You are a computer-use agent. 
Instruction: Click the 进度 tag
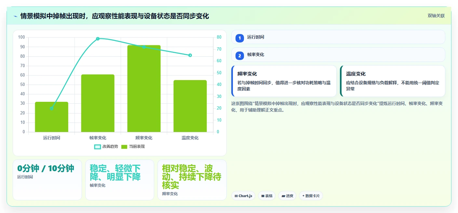point(287,196)
